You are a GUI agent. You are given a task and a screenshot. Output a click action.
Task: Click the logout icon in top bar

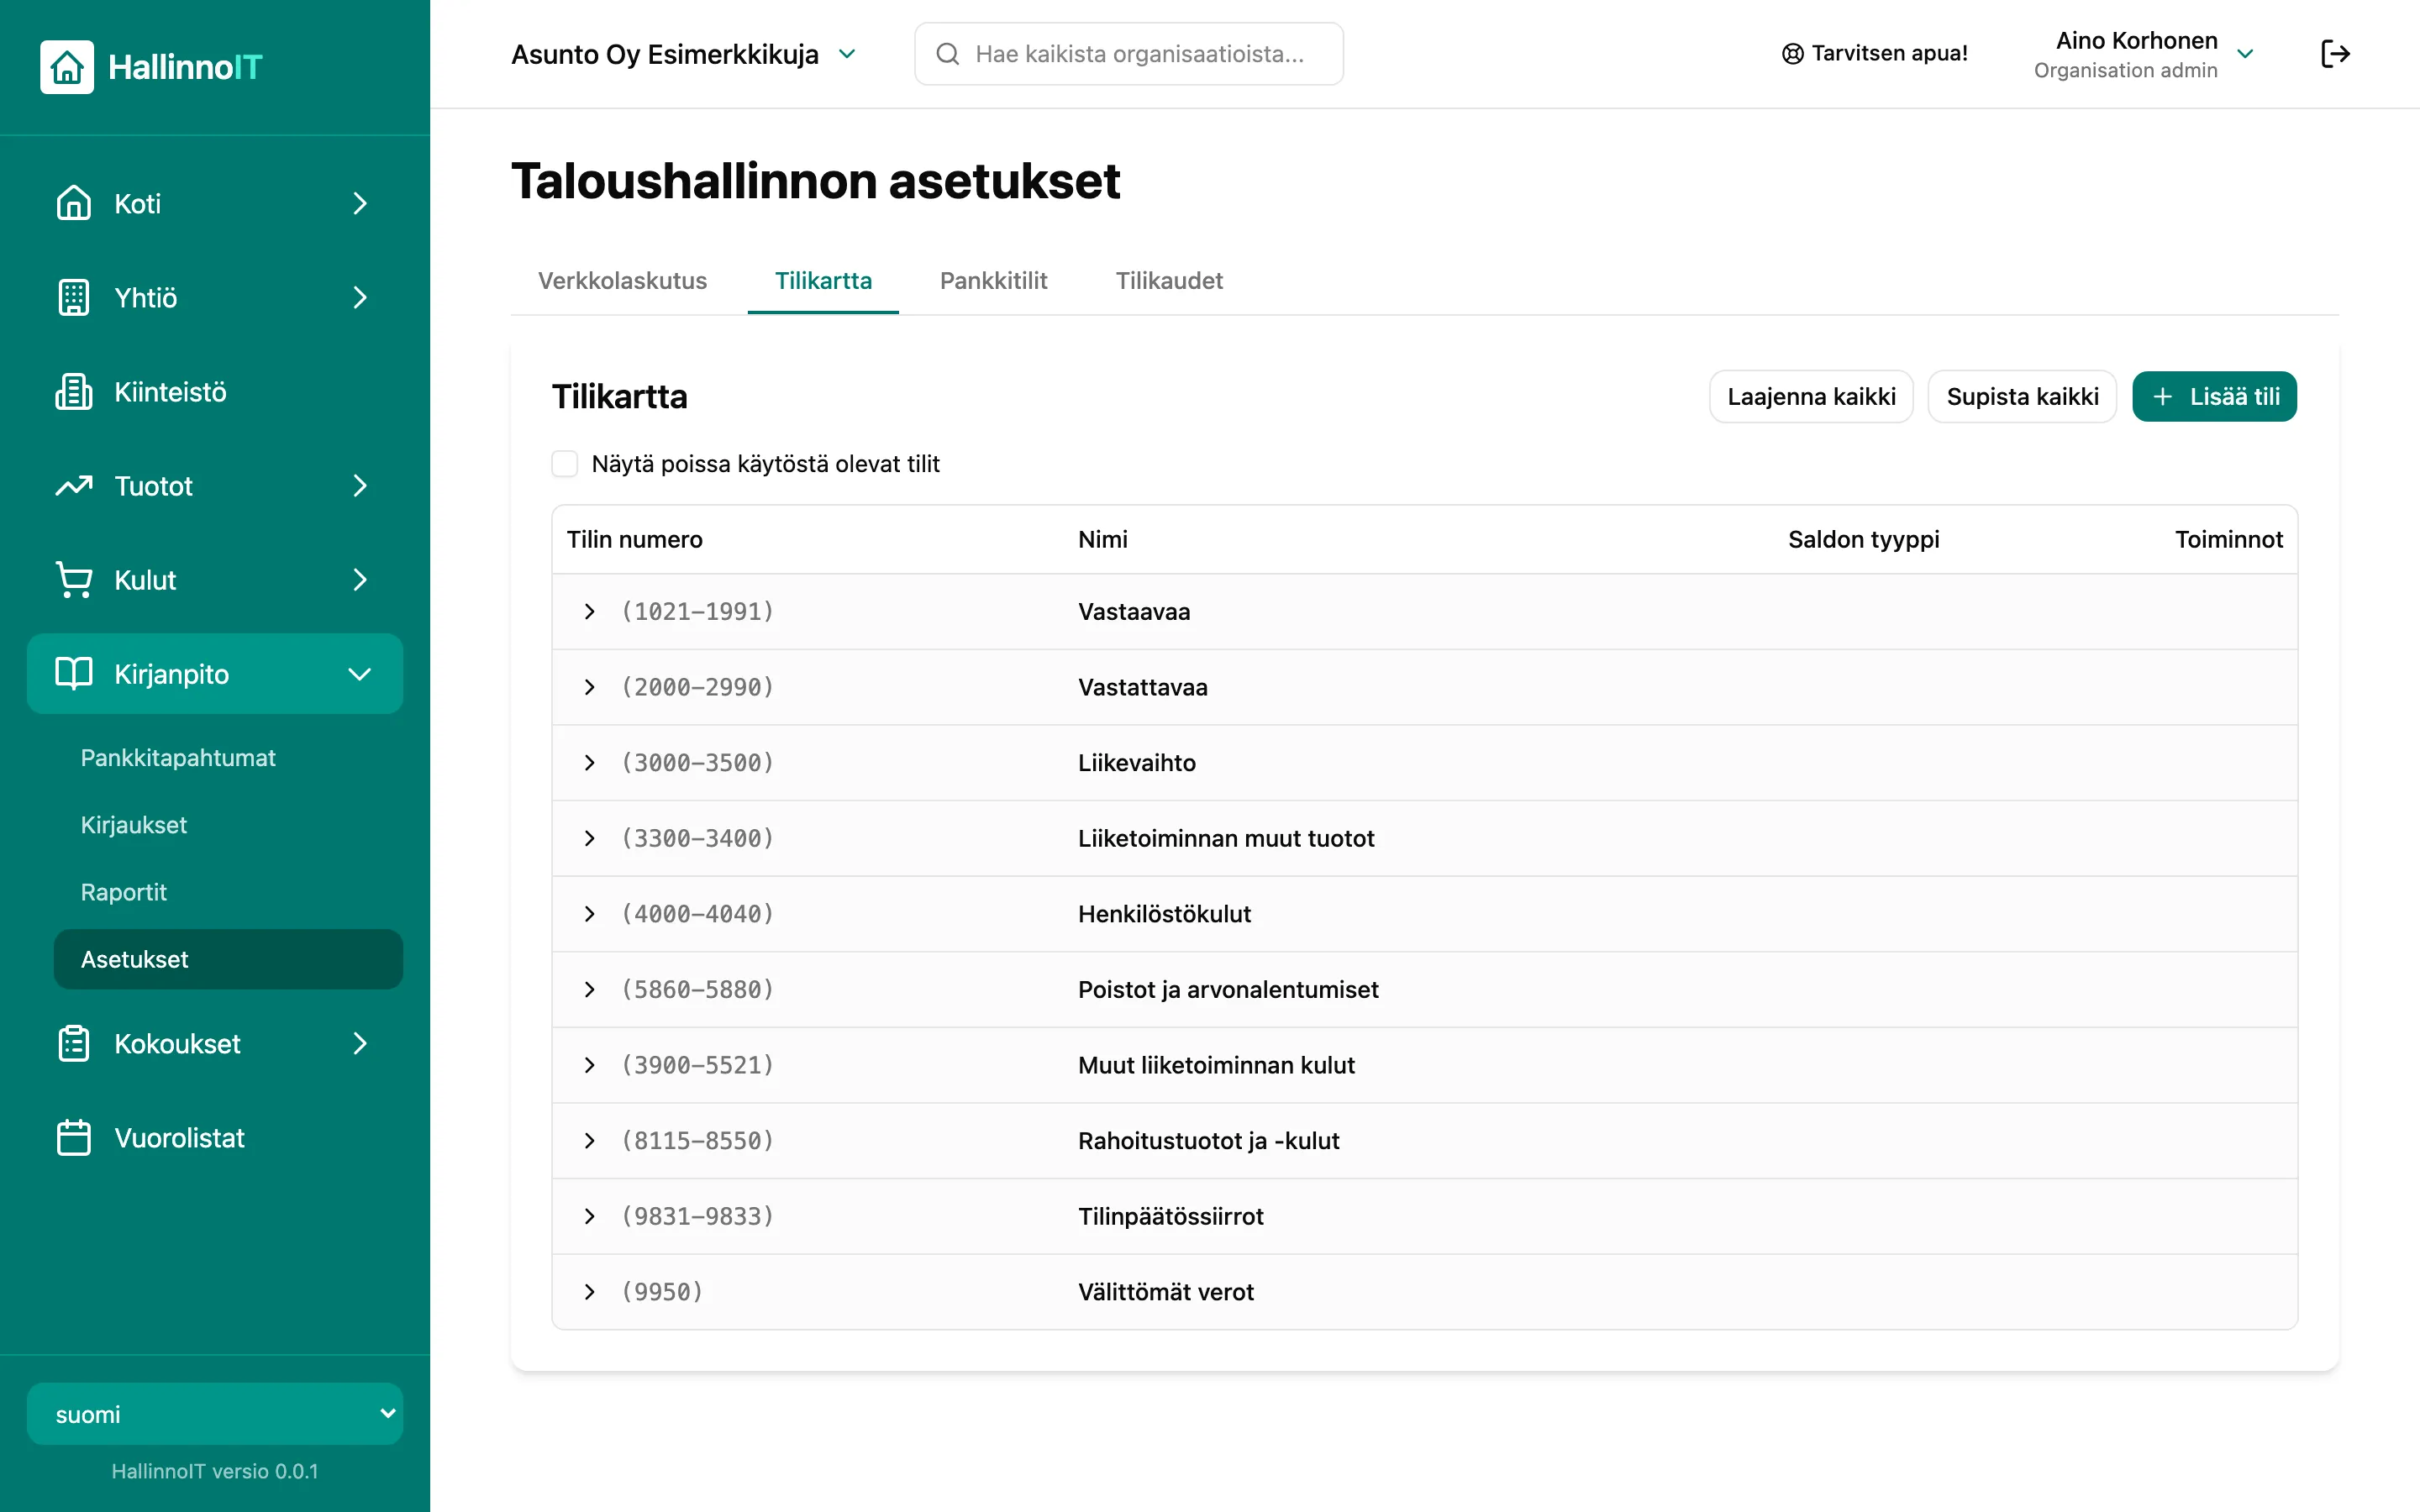[2335, 54]
